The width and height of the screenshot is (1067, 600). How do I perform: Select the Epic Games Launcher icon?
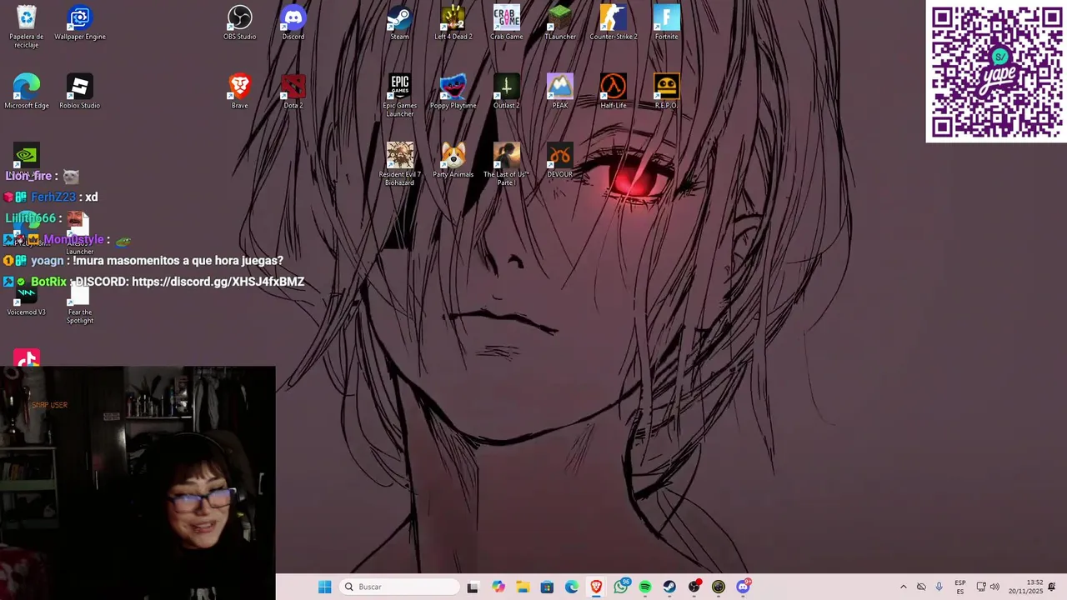[x=399, y=96]
